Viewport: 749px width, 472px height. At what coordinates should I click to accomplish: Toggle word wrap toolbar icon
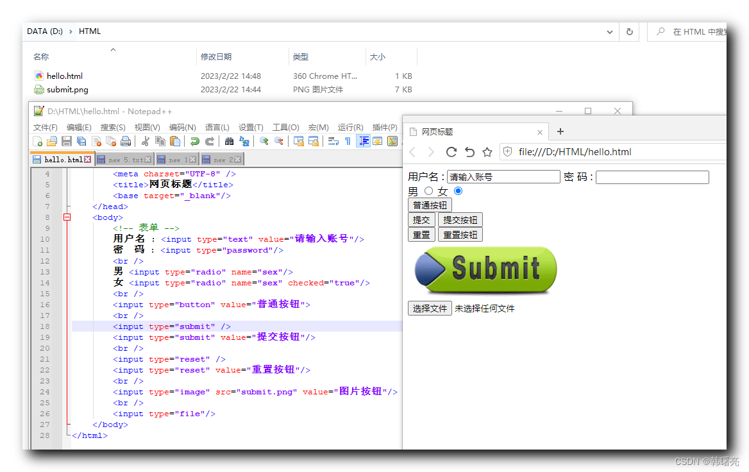[x=333, y=141]
